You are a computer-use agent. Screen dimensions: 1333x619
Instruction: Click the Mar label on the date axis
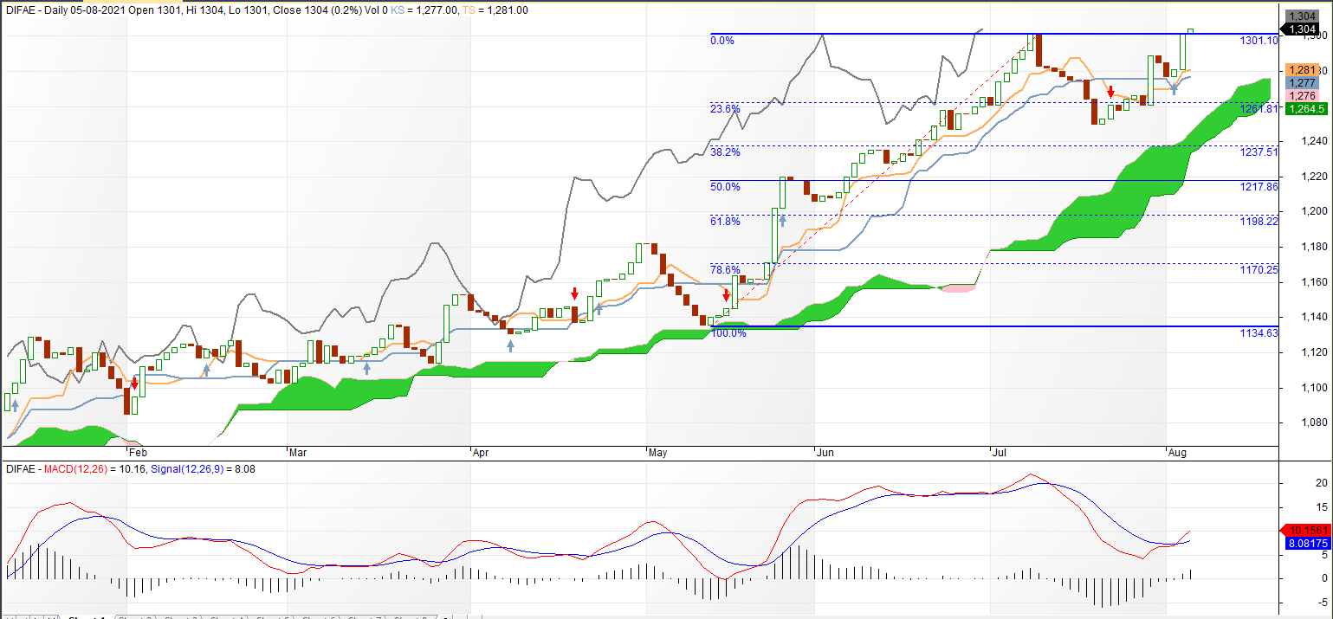click(298, 452)
